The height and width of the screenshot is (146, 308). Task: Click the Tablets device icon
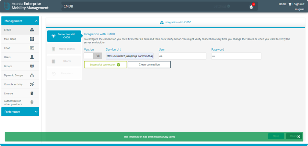coord(53,61)
